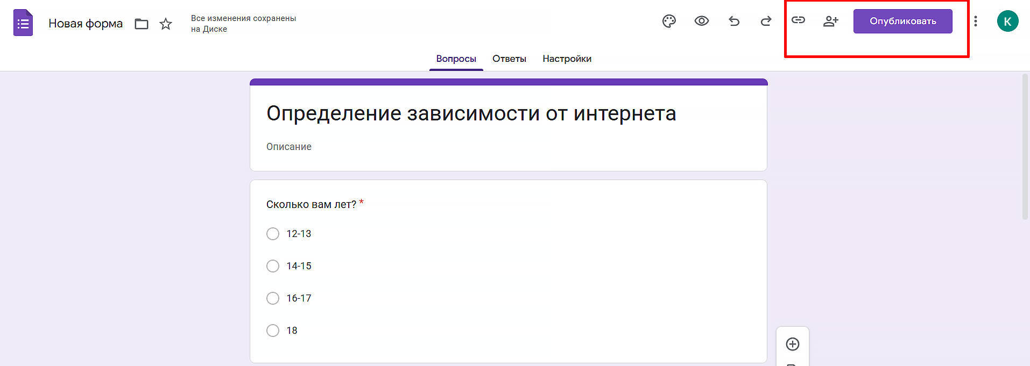This screenshot has width=1030, height=366.
Task: Select the 14-15 age option
Action: (273, 266)
